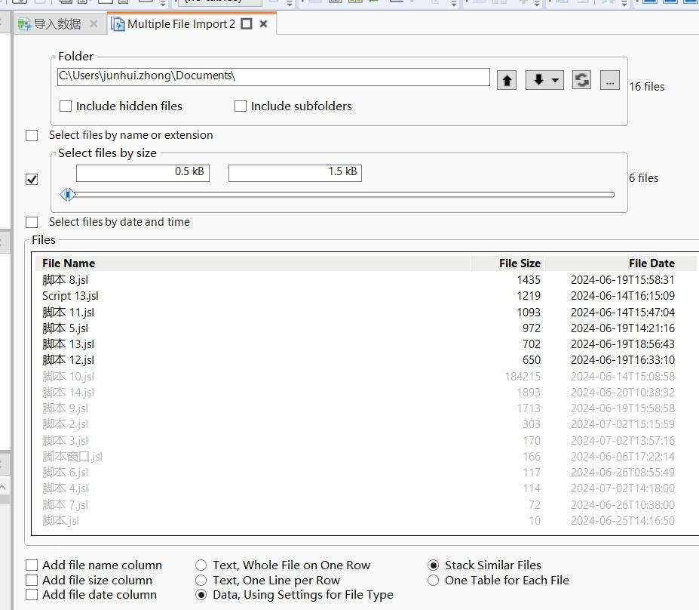
Task: Maximize the Multiple File Import 2 tab
Action: [247, 24]
